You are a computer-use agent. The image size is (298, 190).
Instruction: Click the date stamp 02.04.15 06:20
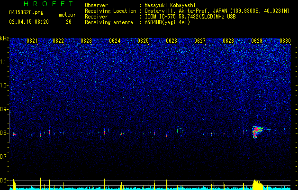(x=29, y=22)
